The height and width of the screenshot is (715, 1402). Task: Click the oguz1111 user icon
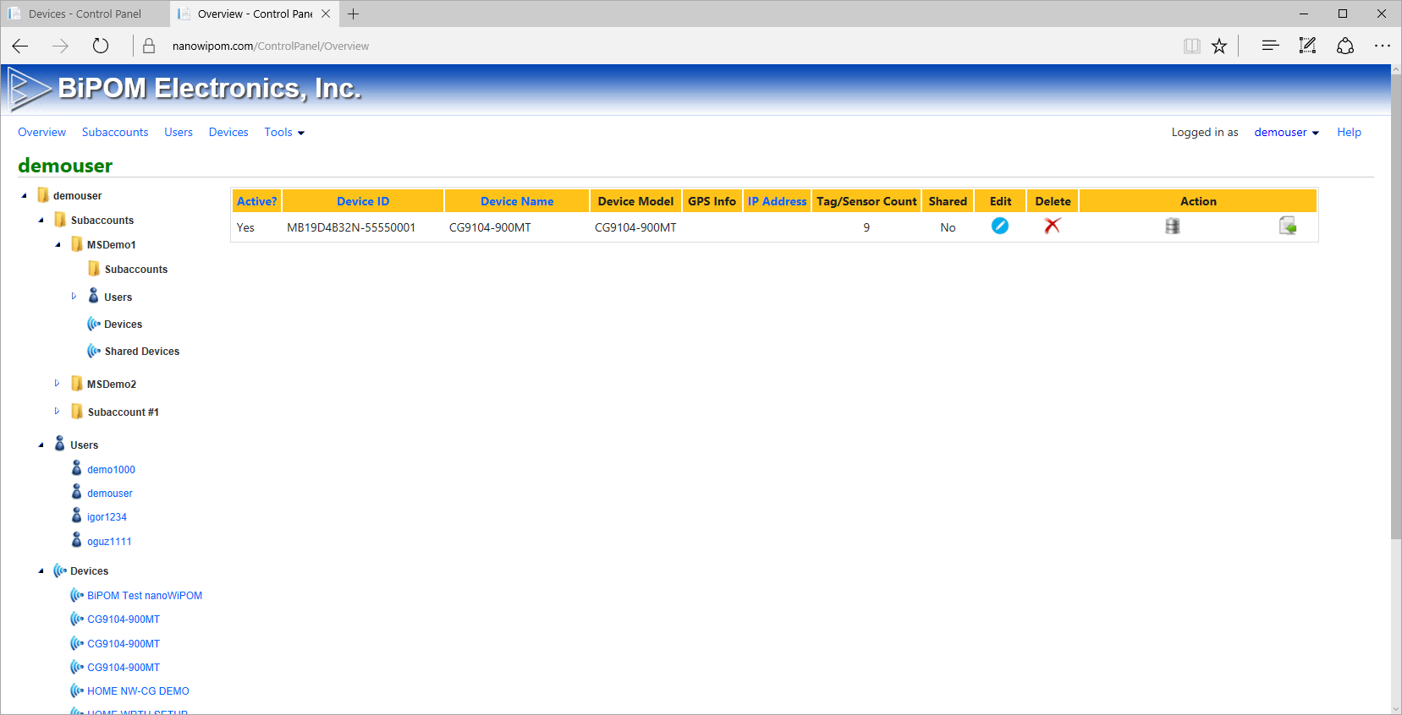click(x=77, y=540)
